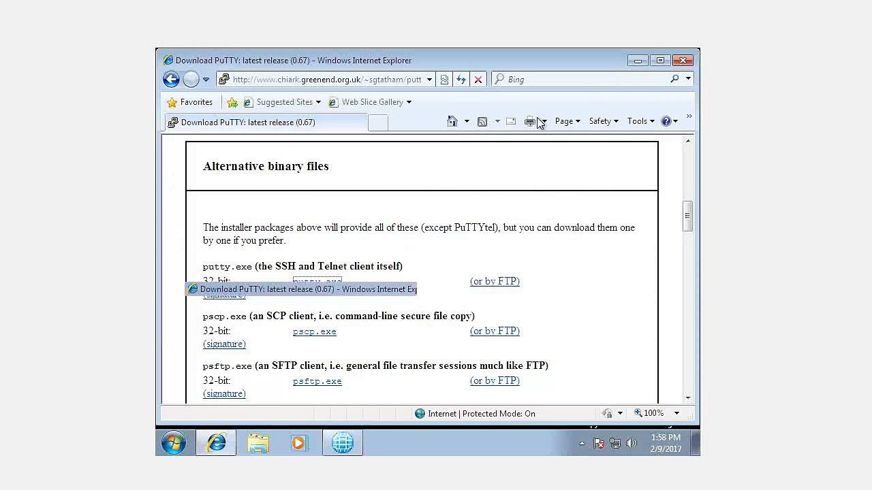Click the taskbar clock showing 1:58 PM
This screenshot has width=872, height=490.
pos(666,443)
